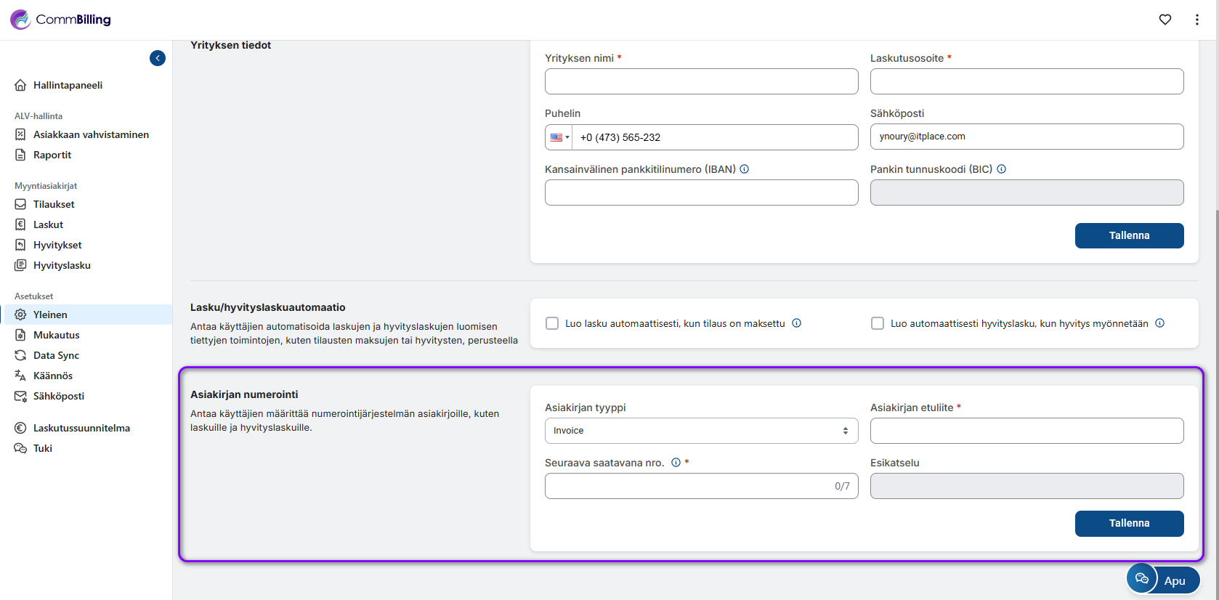Viewport: 1219px width, 600px height.
Task: Open the phone country flag selector
Action: (x=559, y=137)
